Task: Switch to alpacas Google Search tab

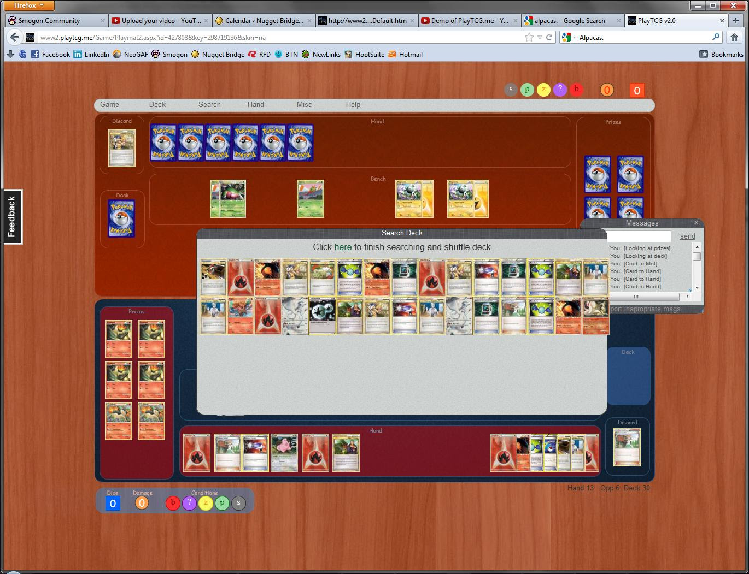Action: [x=572, y=21]
